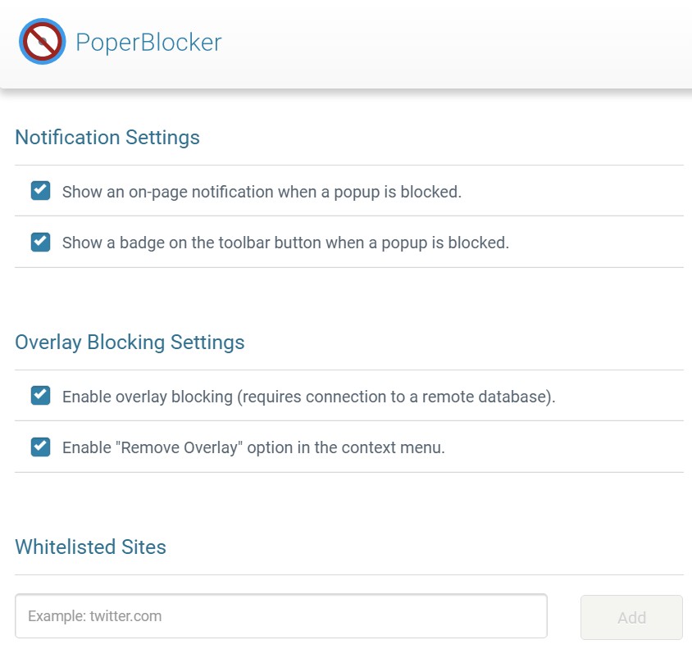Uncheck the "Remove Overlay" context menu checkbox
692x649 pixels.
point(40,447)
